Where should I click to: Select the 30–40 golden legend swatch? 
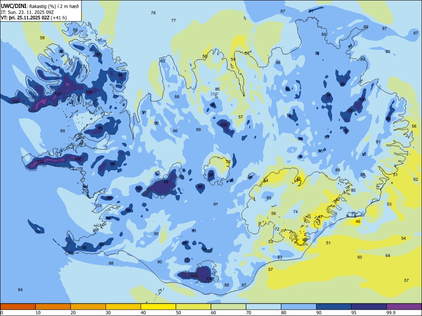(x=123, y=307)
